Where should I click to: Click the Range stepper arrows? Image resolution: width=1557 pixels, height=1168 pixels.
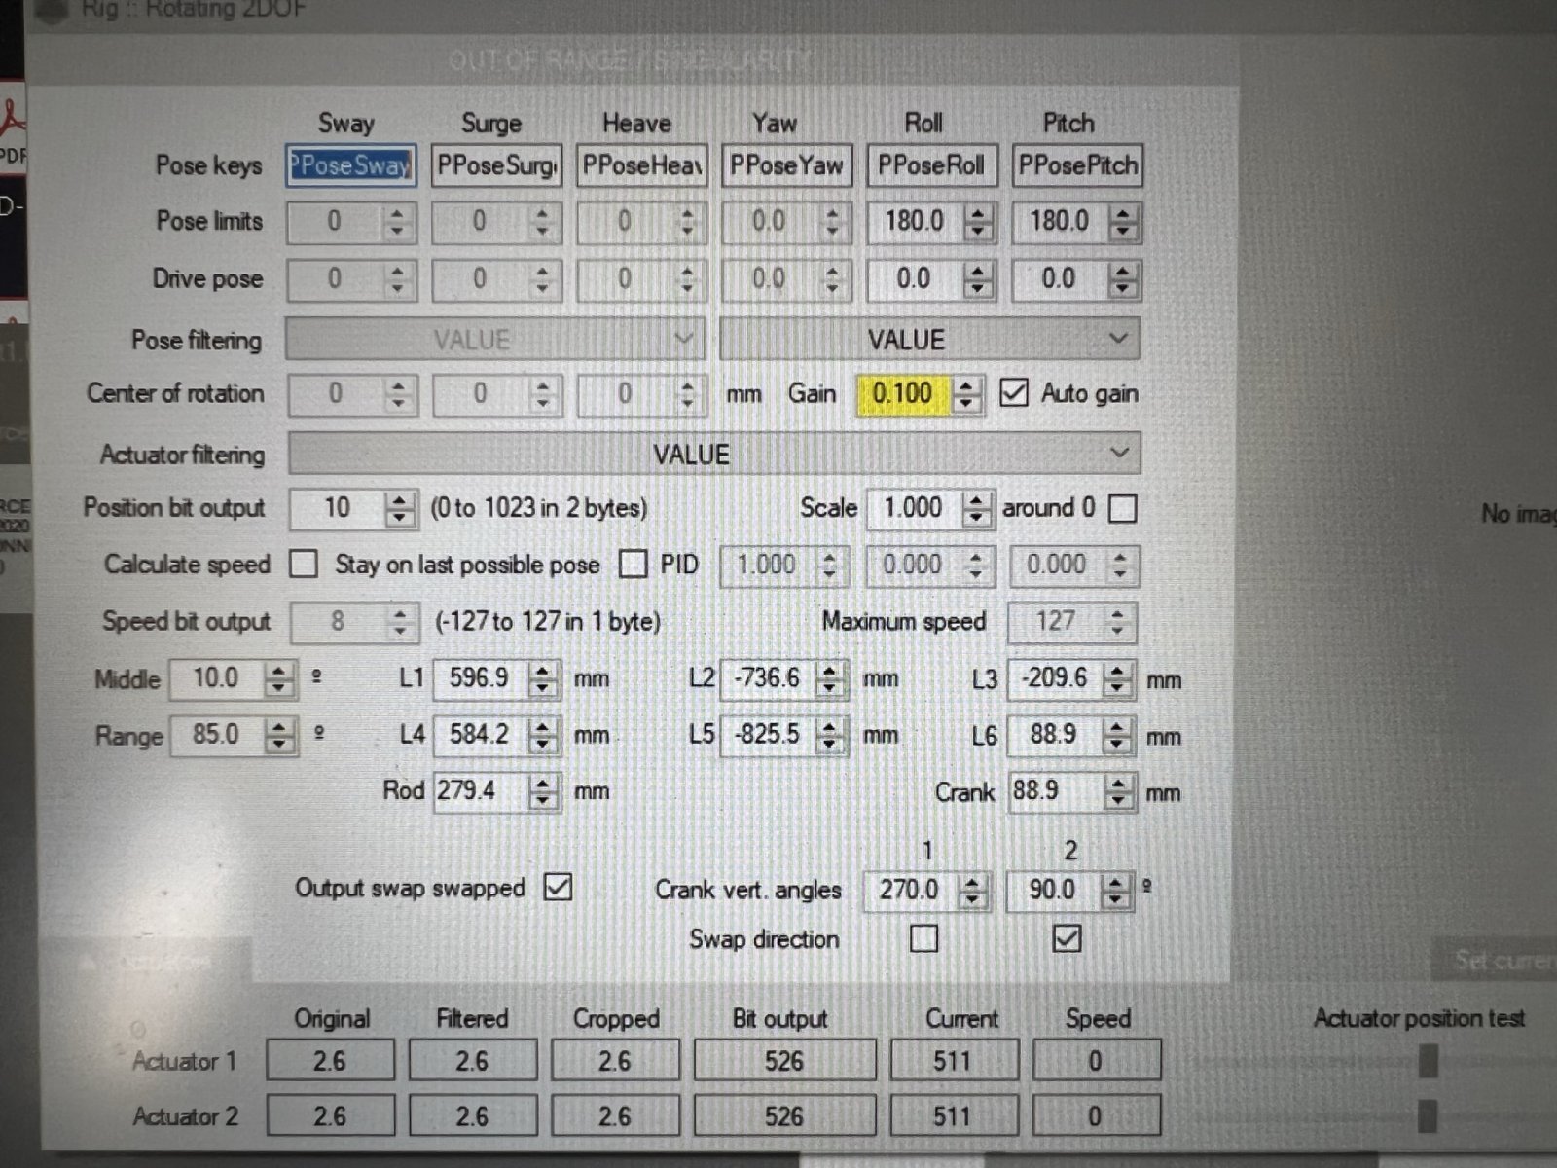(279, 735)
